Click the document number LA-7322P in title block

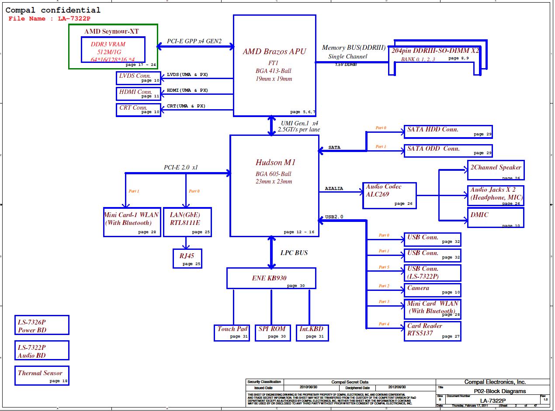coord(493,401)
